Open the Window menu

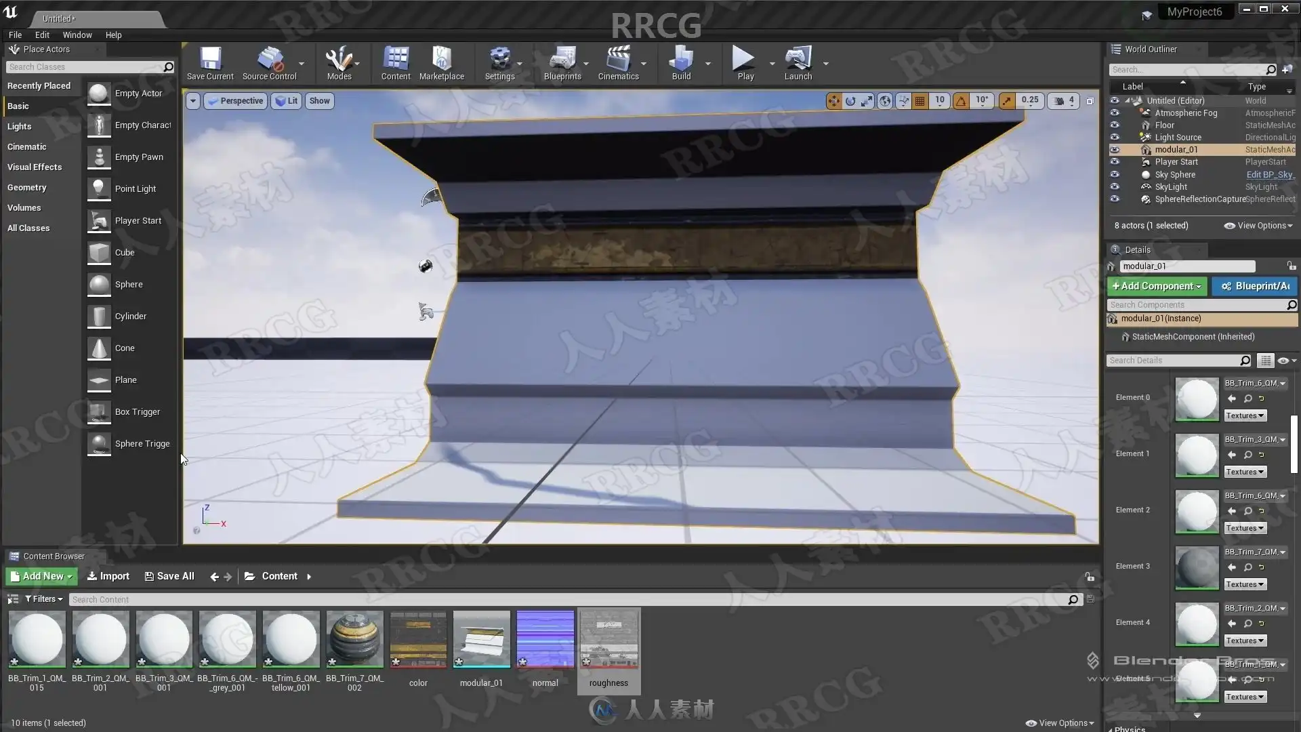[x=77, y=35]
